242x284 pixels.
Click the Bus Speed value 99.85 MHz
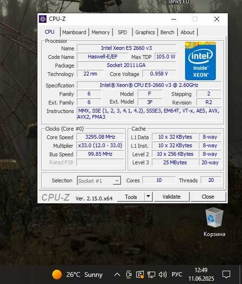[100, 154]
